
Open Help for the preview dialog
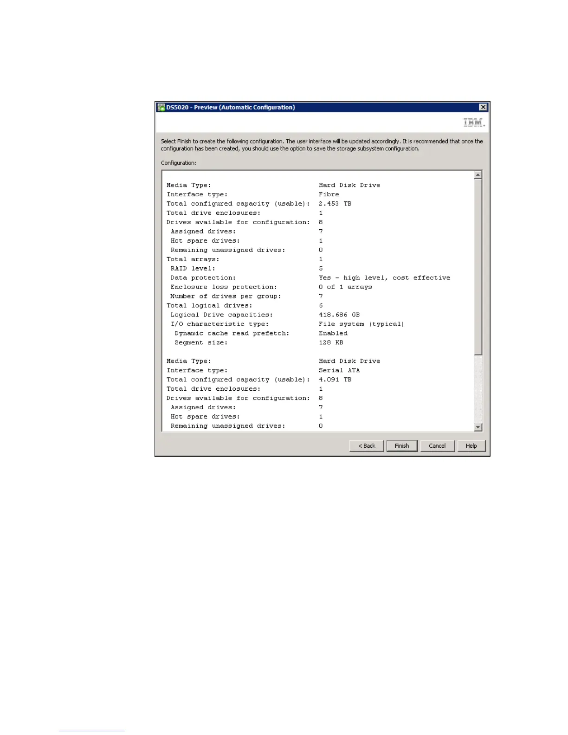click(471, 446)
